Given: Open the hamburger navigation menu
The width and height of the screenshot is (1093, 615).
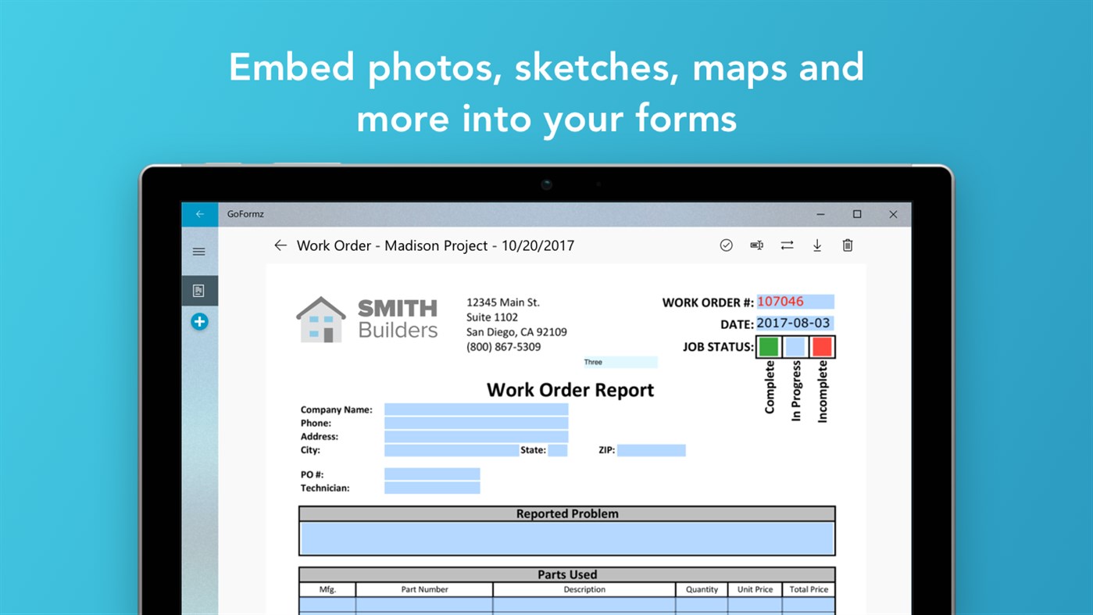Looking at the screenshot, I should click(198, 251).
